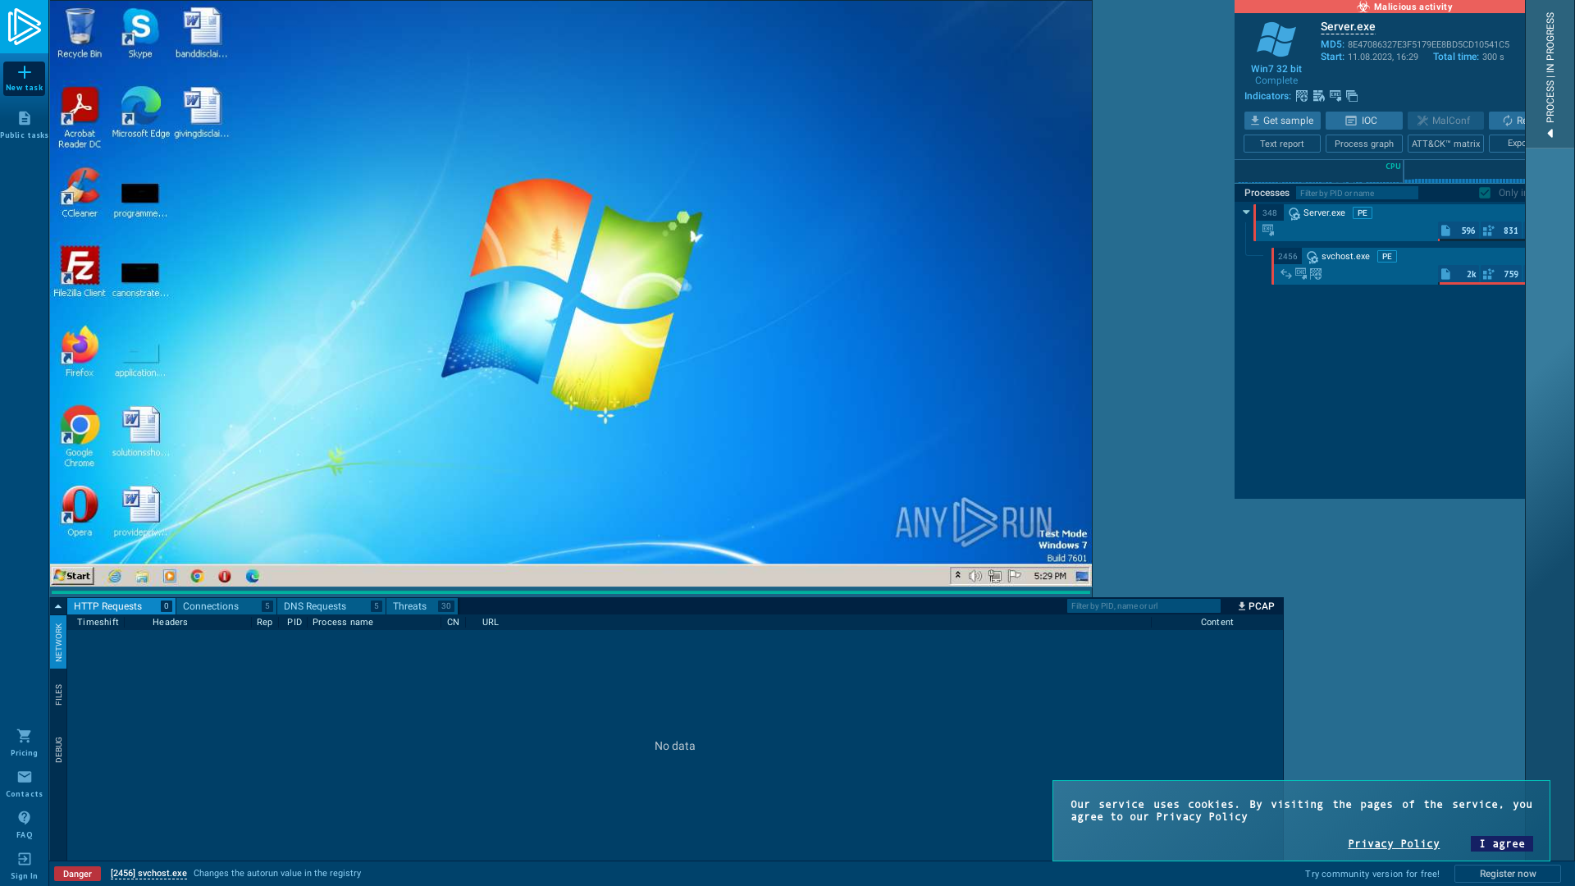This screenshot has height=886, width=1575.
Task: Open the Process graph
Action: [x=1364, y=144]
